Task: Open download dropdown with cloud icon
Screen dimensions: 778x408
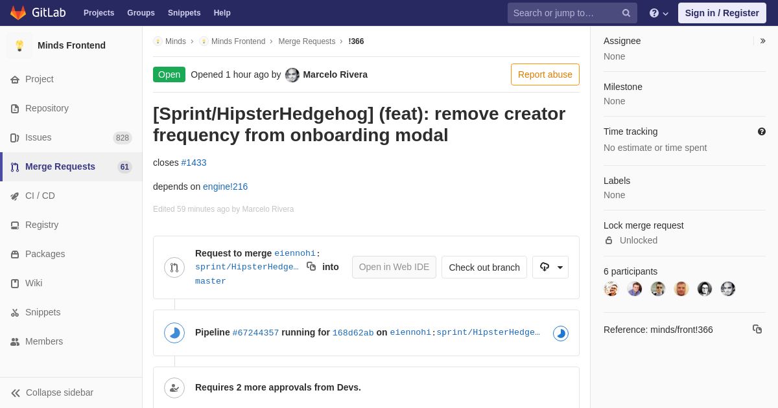Action: pyautogui.click(x=550, y=267)
